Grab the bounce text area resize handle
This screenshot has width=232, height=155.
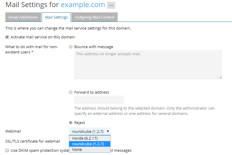pos(220,77)
